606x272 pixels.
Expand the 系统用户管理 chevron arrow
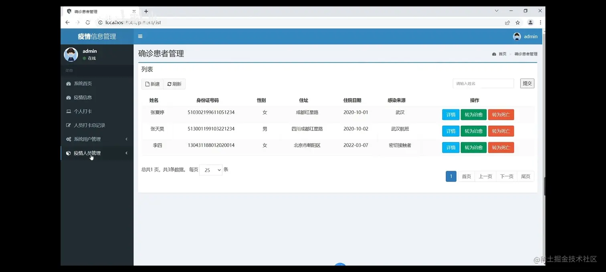click(127, 139)
